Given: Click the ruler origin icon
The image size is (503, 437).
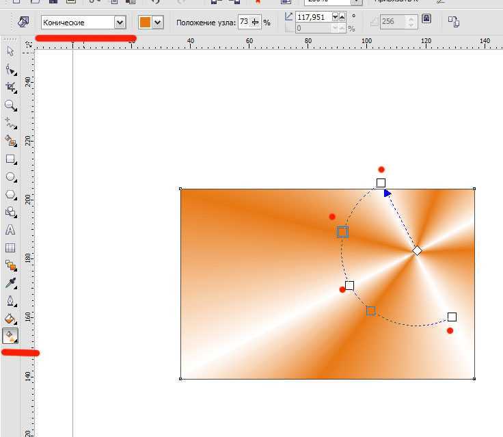Looking at the screenshot, I should [29, 44].
